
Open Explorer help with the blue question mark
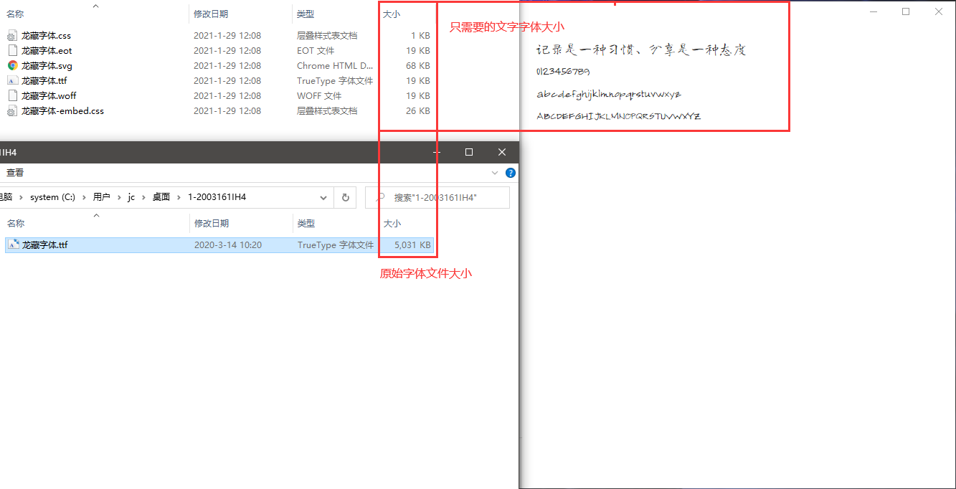click(511, 173)
